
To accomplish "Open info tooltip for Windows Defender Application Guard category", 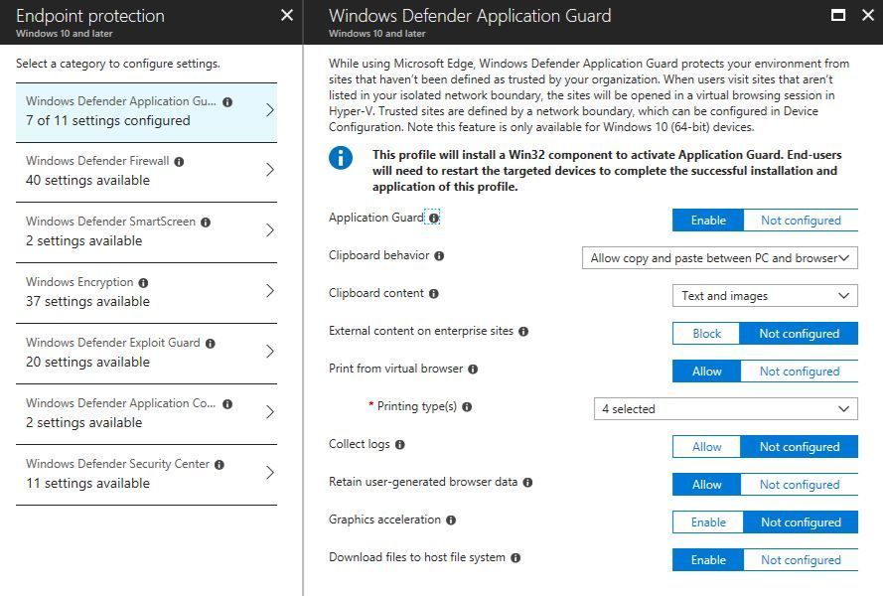I will [x=227, y=102].
